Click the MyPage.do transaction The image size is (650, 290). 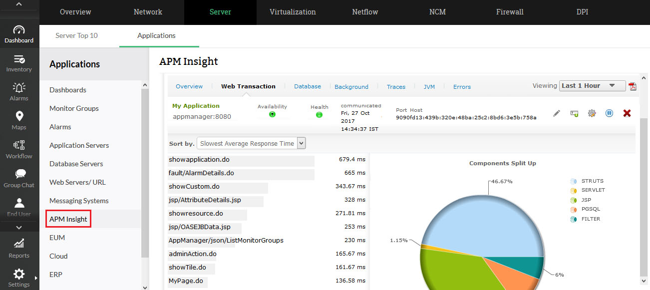pos(186,281)
